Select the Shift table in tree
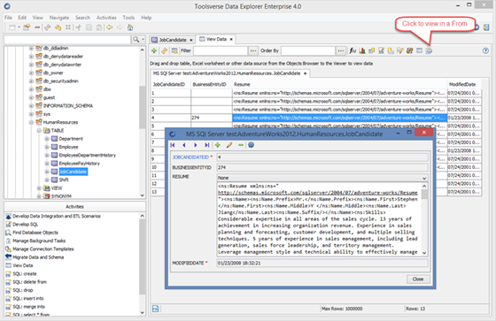 coord(64,180)
